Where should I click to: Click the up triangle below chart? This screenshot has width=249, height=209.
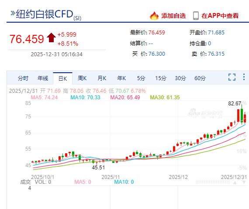click(235, 183)
